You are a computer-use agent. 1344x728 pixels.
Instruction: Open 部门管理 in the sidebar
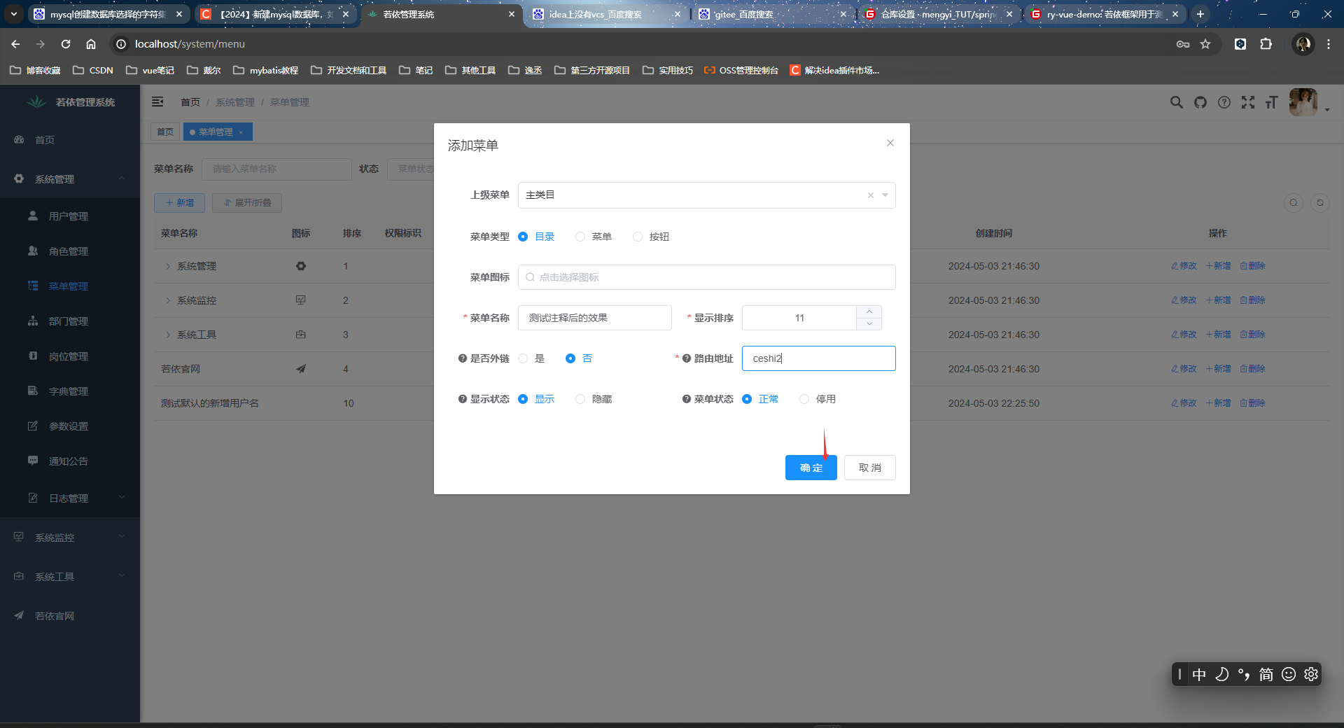[x=70, y=321]
